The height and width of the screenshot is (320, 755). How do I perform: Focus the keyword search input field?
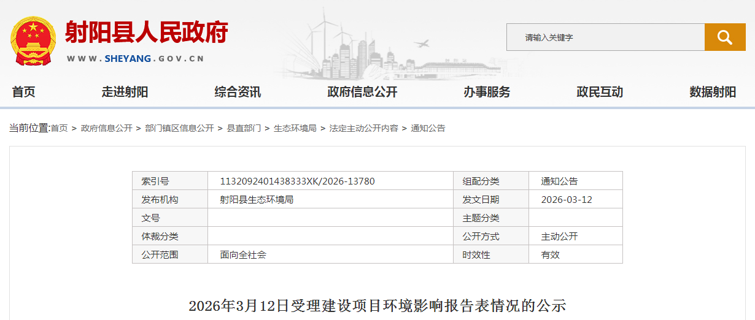point(605,37)
